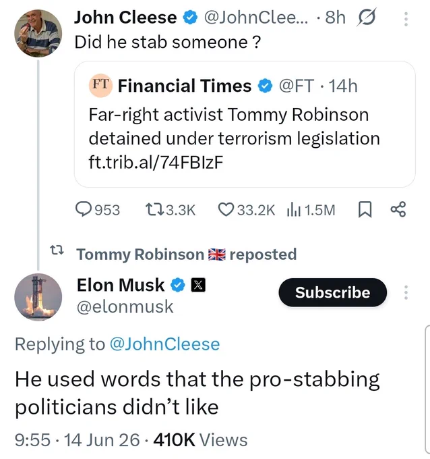The height and width of the screenshot is (459, 430).
Task: Open Elon Musk's rocket launch avatar
Action: click(38, 297)
